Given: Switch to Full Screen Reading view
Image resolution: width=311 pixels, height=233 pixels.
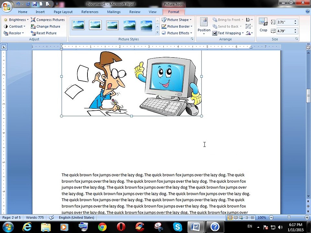Looking at the screenshot, I should 236,217.
